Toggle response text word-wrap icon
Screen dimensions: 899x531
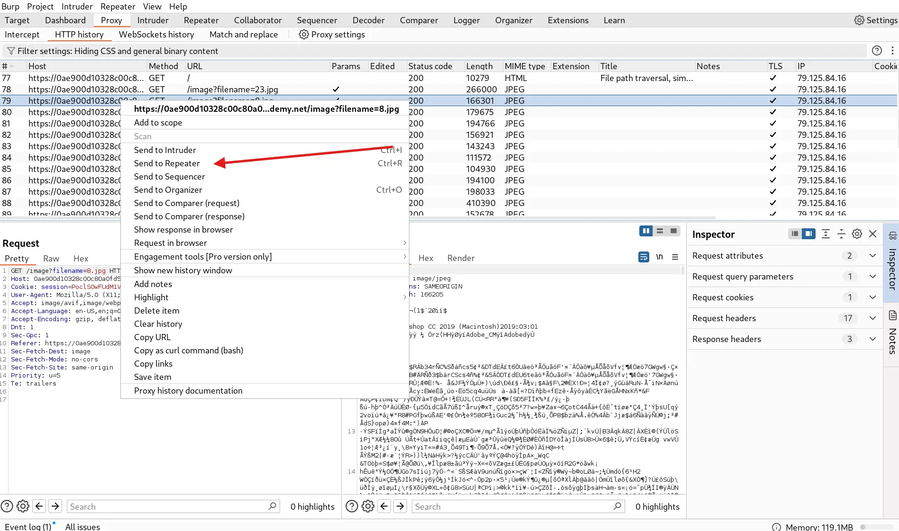644,257
